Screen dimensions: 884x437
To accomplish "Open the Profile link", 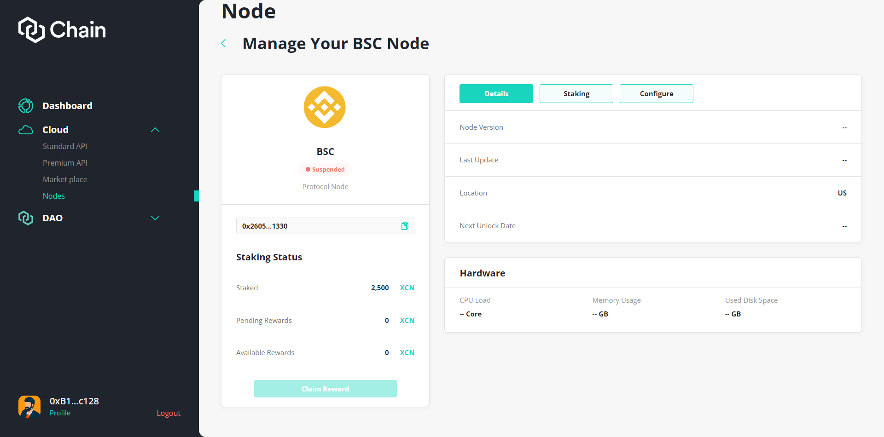I will tap(60, 413).
